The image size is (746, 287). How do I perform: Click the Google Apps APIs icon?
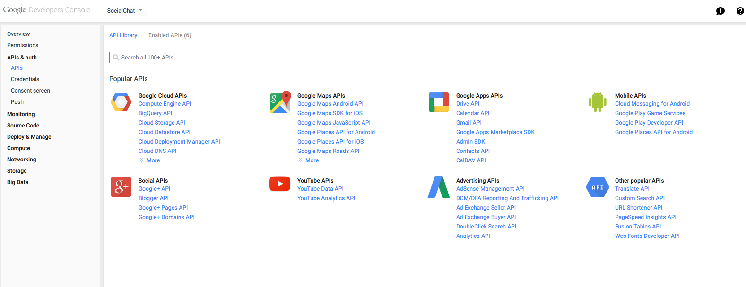439,102
